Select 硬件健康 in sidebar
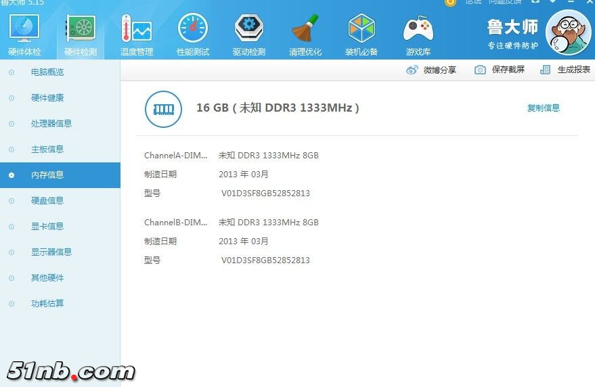The width and height of the screenshot is (595, 387). (x=60, y=98)
